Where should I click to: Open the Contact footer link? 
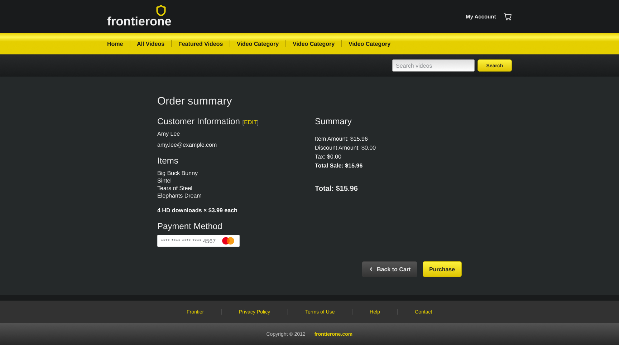423,312
